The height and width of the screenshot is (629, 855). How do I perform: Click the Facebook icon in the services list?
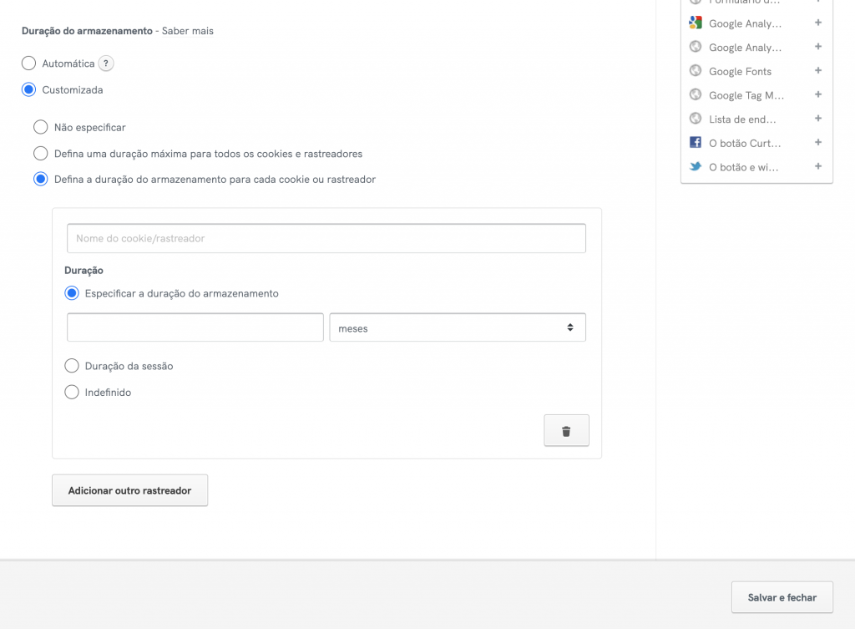(x=696, y=143)
